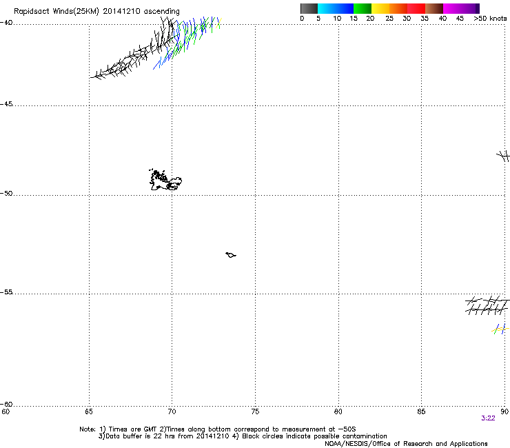This screenshot has height=448, width=510.
Task: Select the green 15-20 knots color segment
Action: (363, 8)
